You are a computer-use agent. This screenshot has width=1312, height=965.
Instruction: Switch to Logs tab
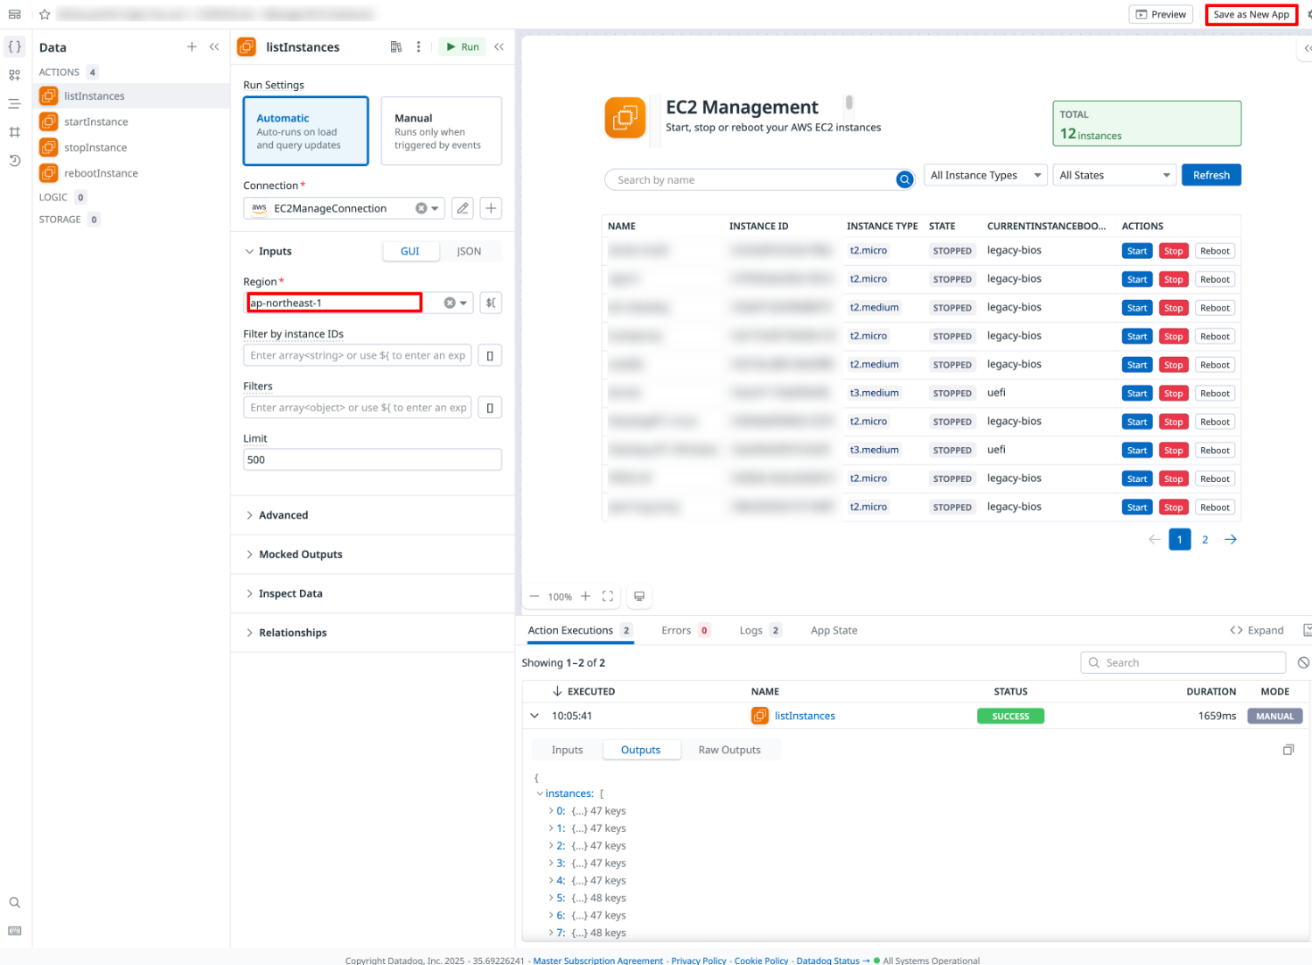(x=760, y=630)
